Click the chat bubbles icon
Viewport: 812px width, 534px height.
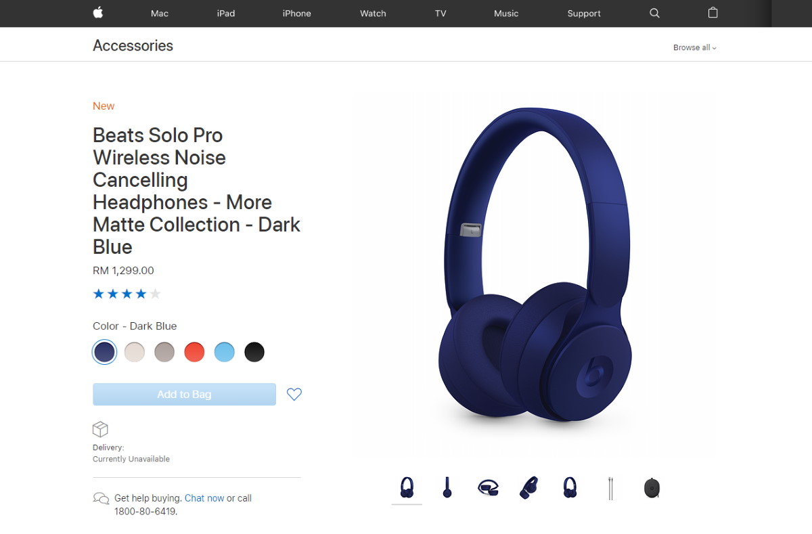pos(101,499)
